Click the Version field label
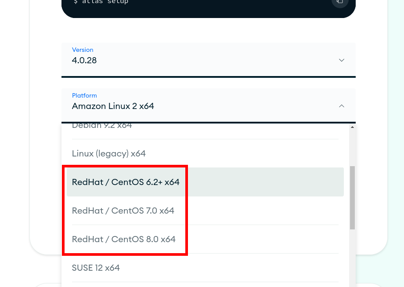 point(83,50)
